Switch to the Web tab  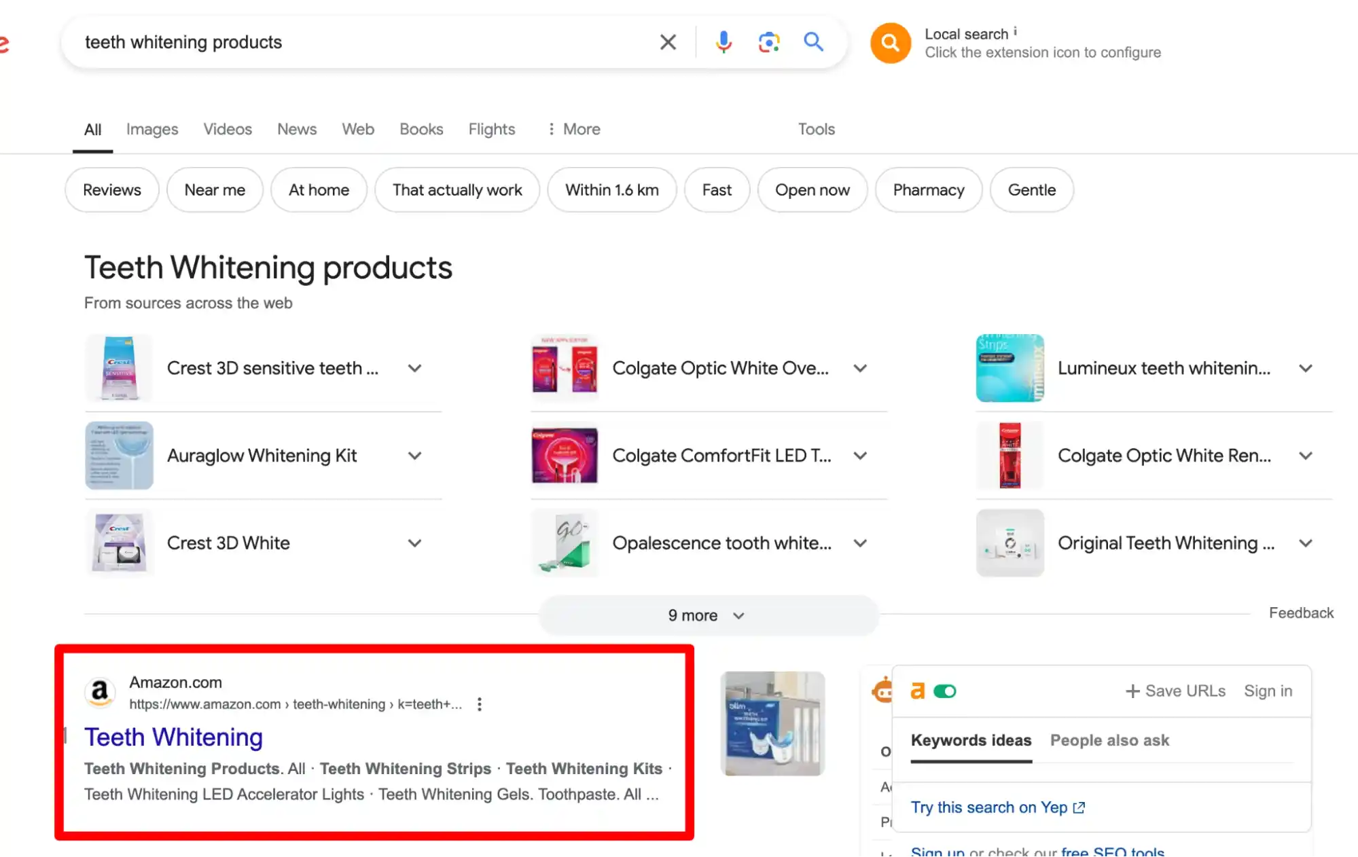358,129
